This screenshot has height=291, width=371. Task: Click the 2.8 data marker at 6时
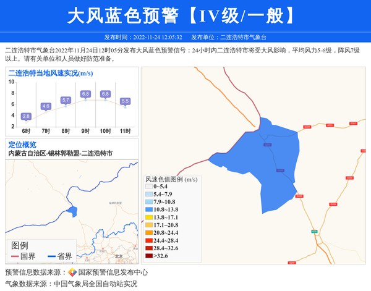(26, 116)
